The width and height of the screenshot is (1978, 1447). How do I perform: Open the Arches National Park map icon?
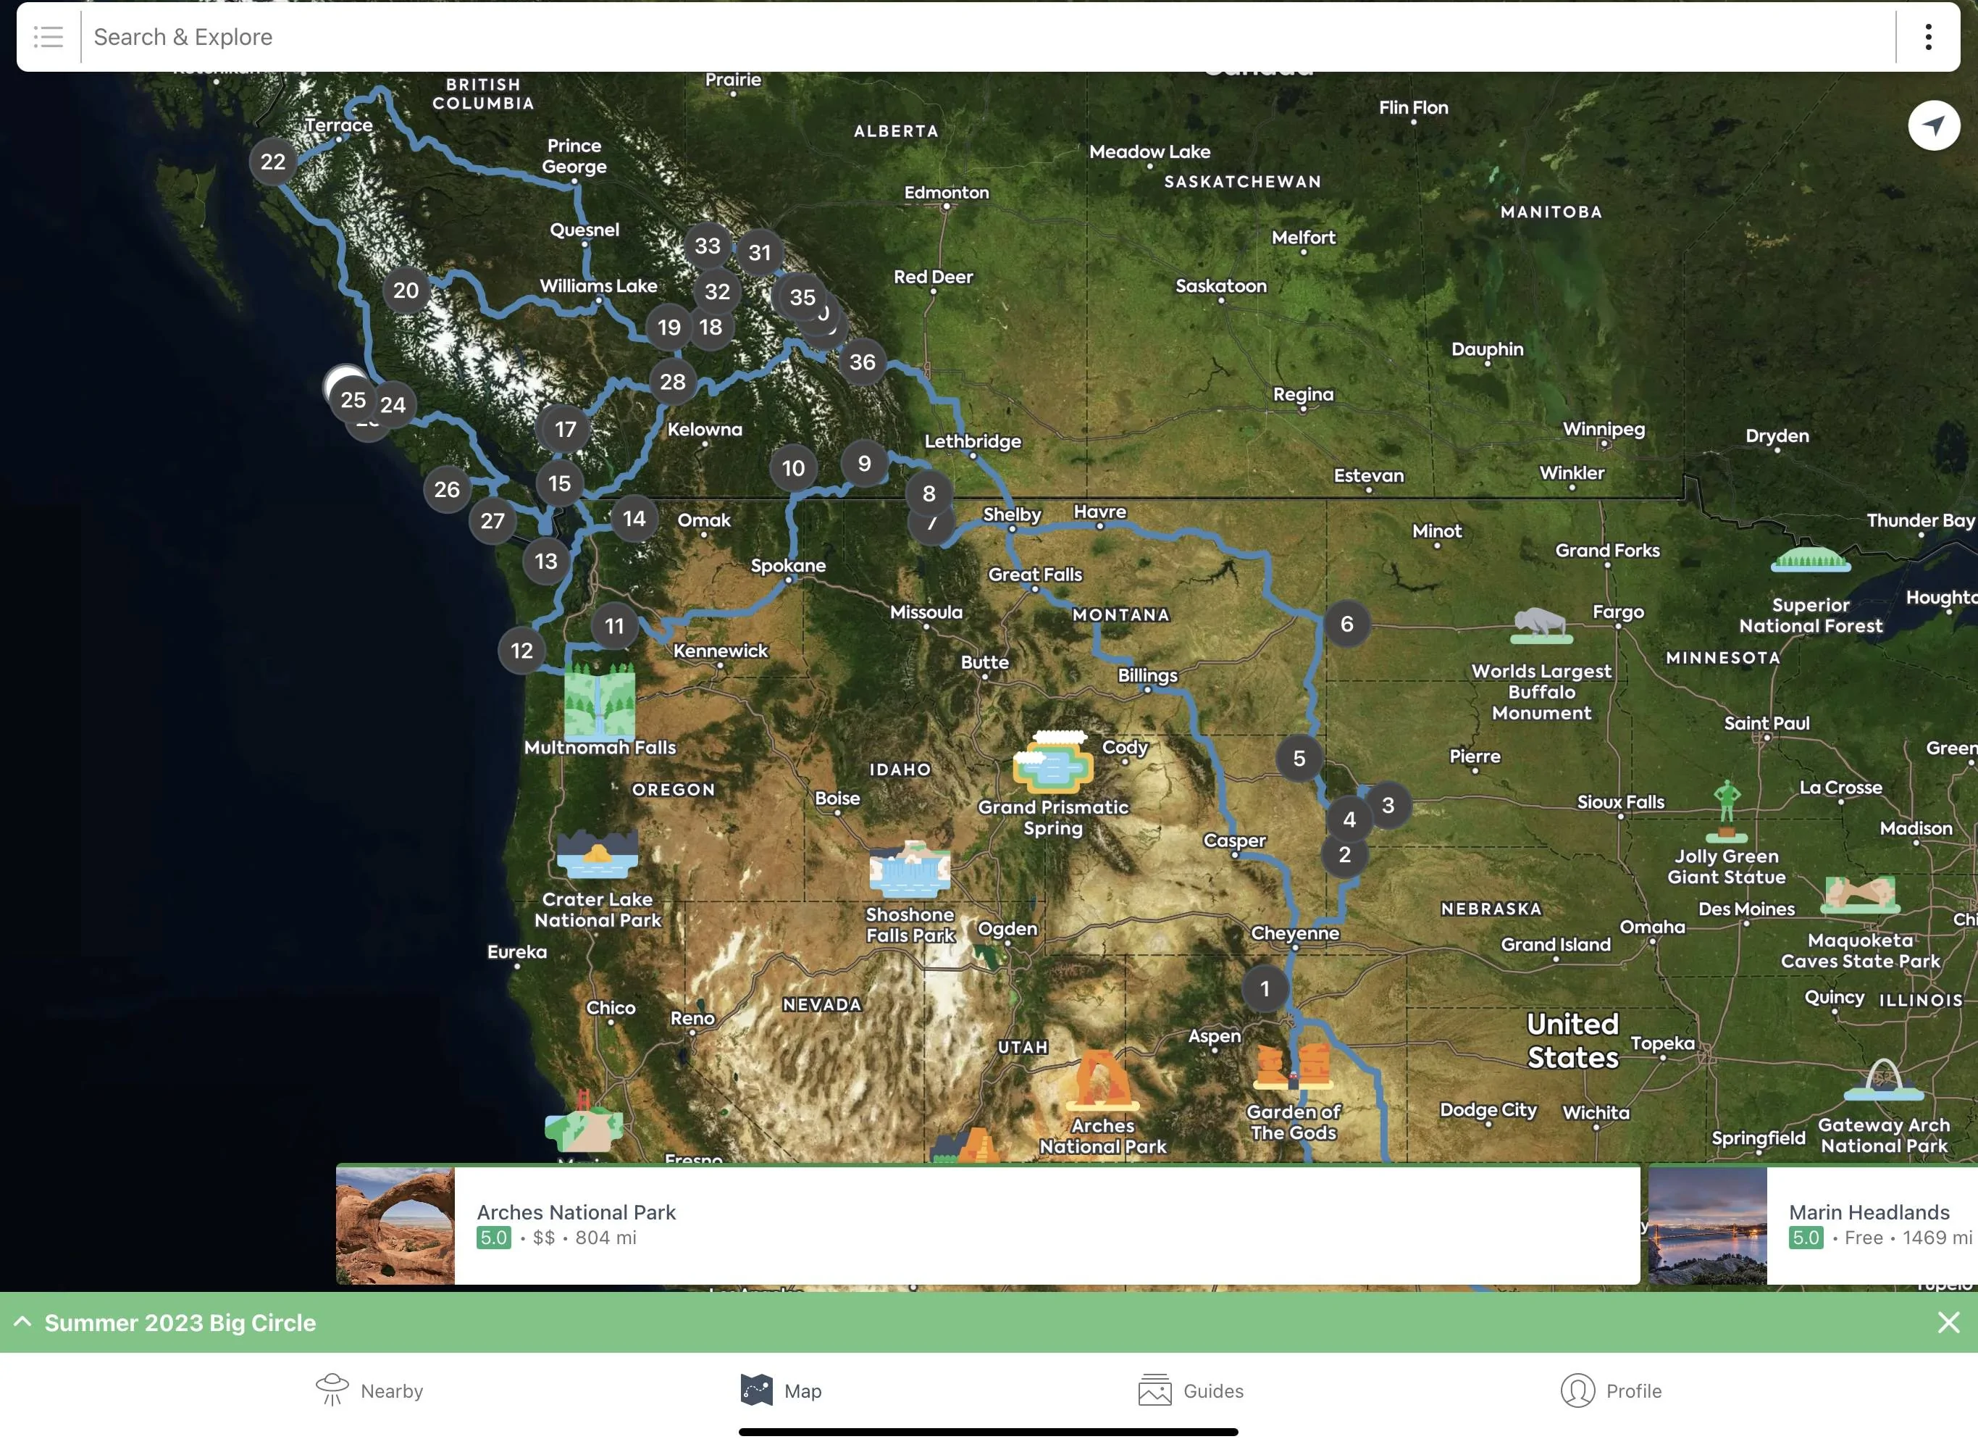point(1102,1081)
